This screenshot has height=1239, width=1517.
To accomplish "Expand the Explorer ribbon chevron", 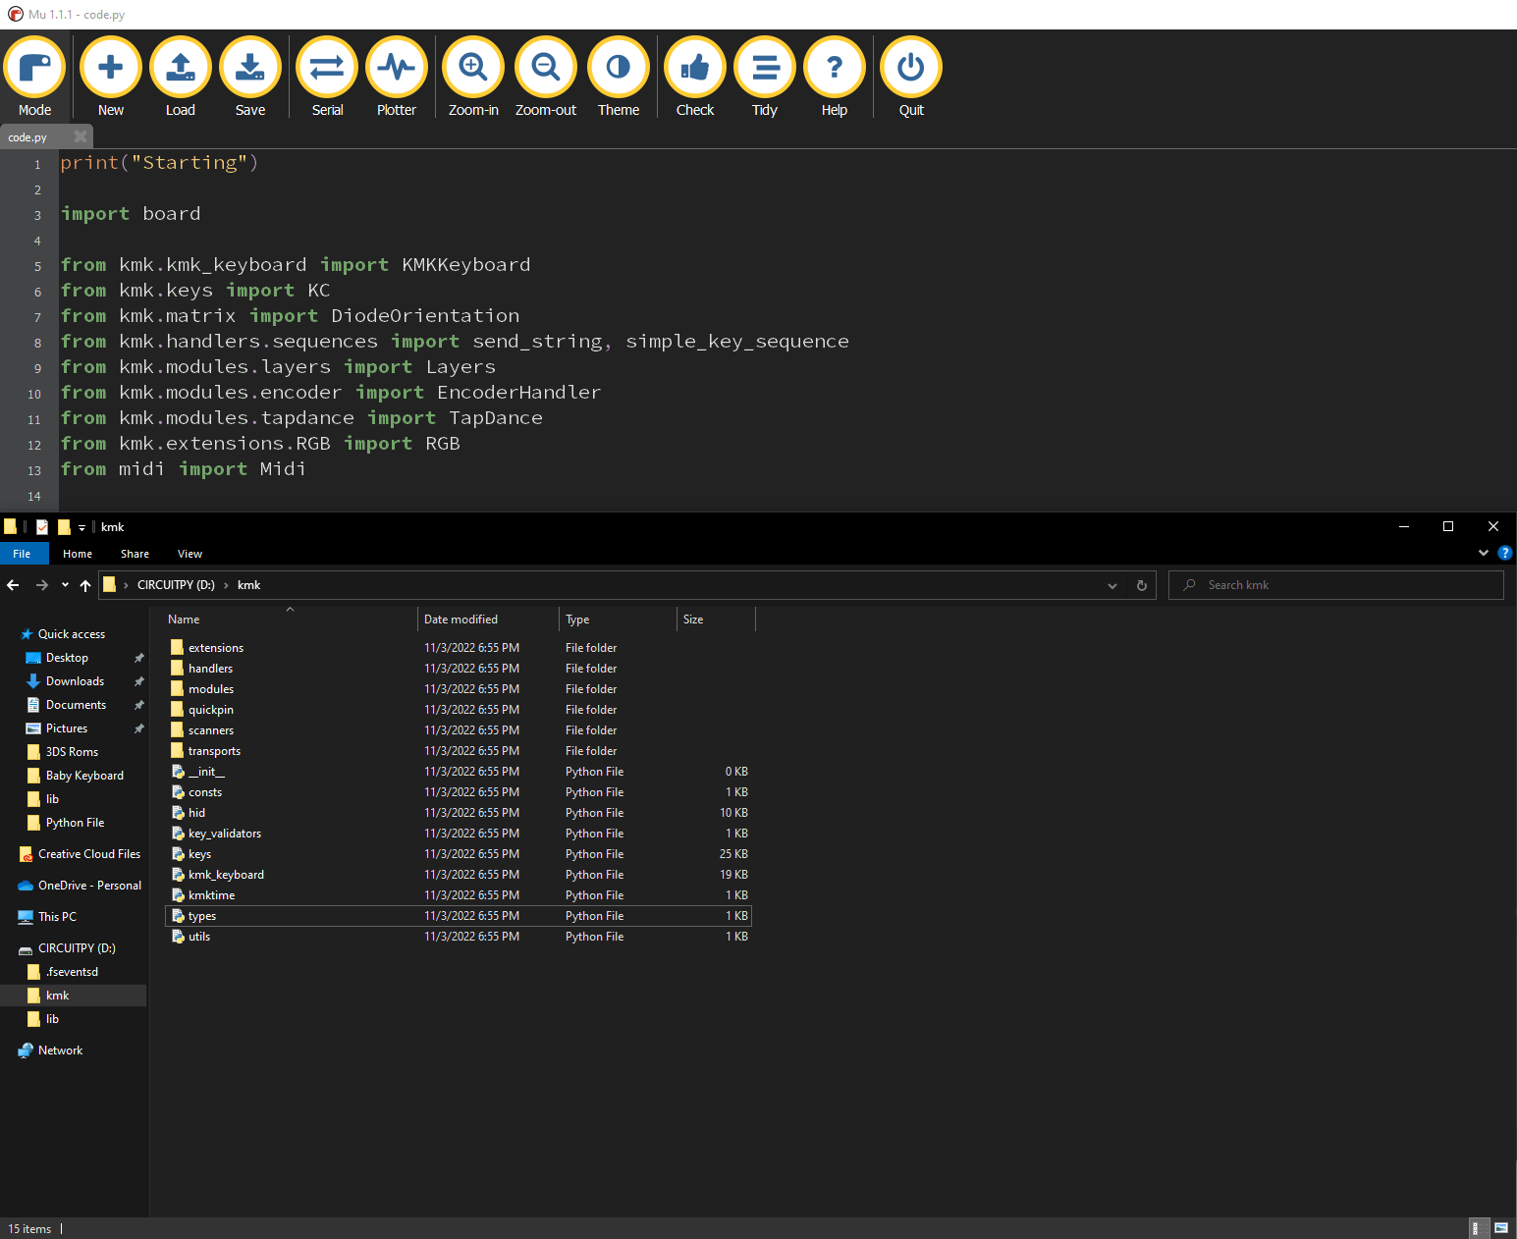I will point(1483,554).
